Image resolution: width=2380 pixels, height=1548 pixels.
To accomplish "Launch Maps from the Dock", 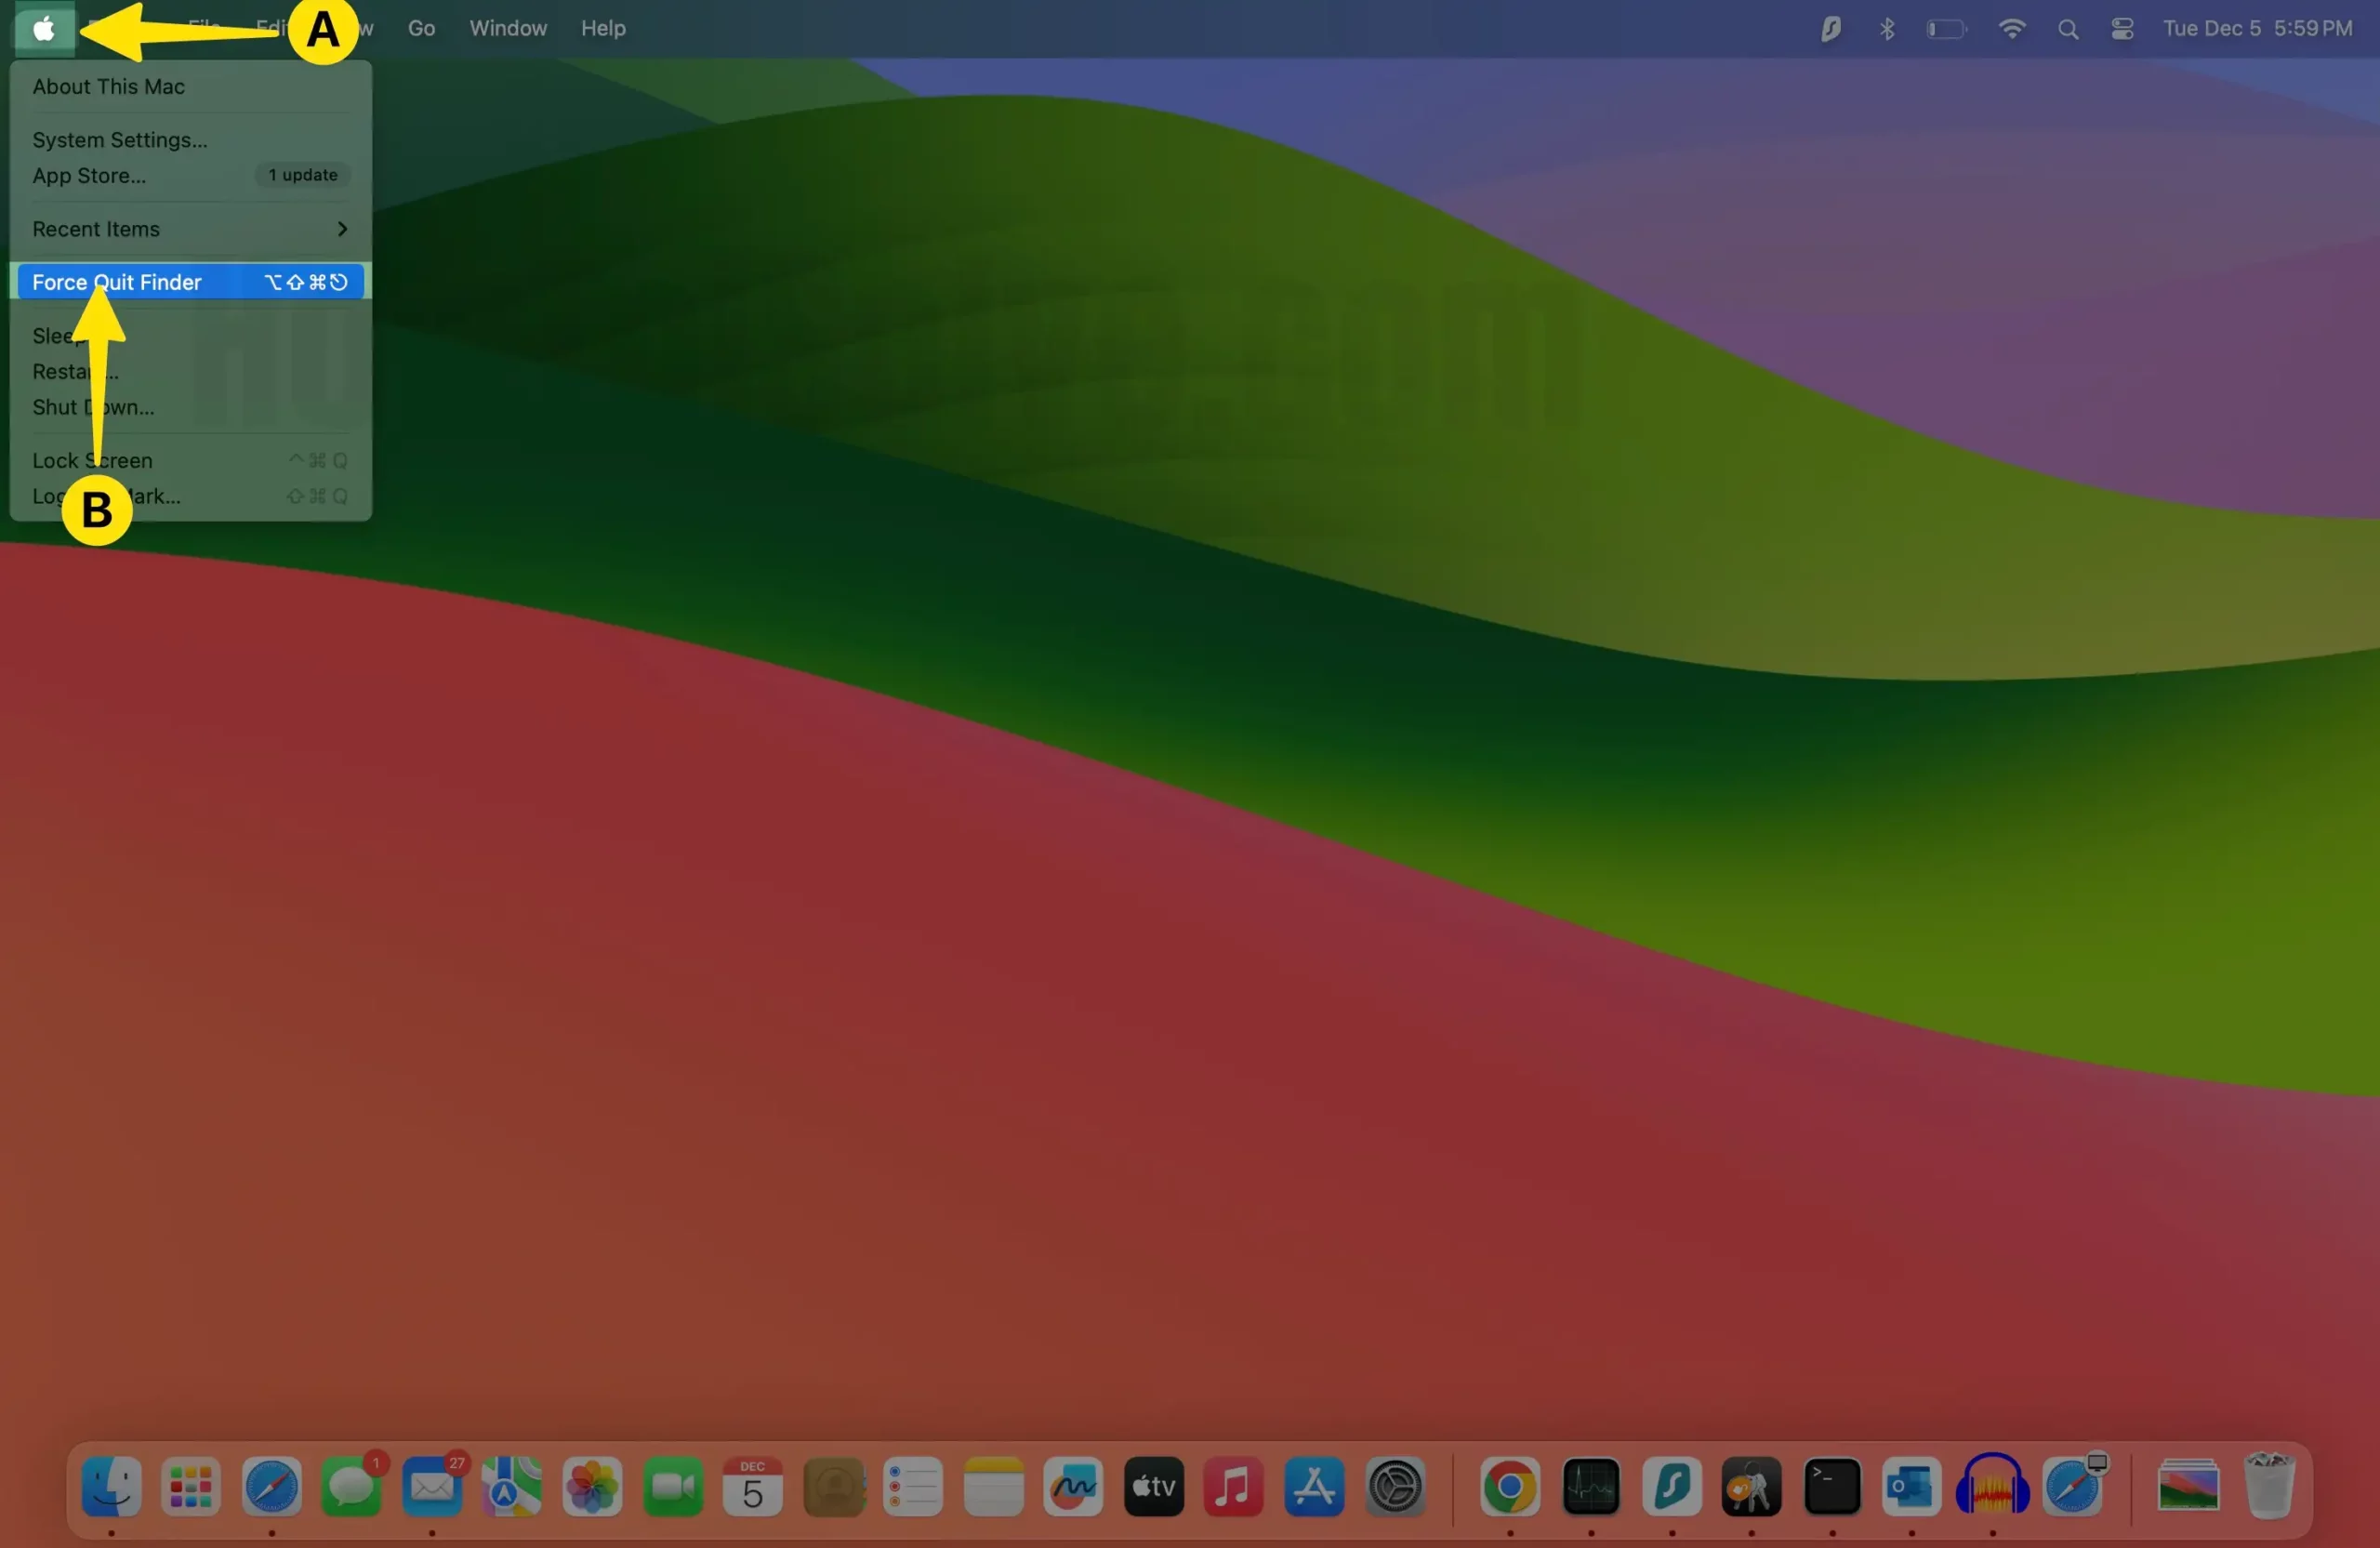I will (x=512, y=1487).
